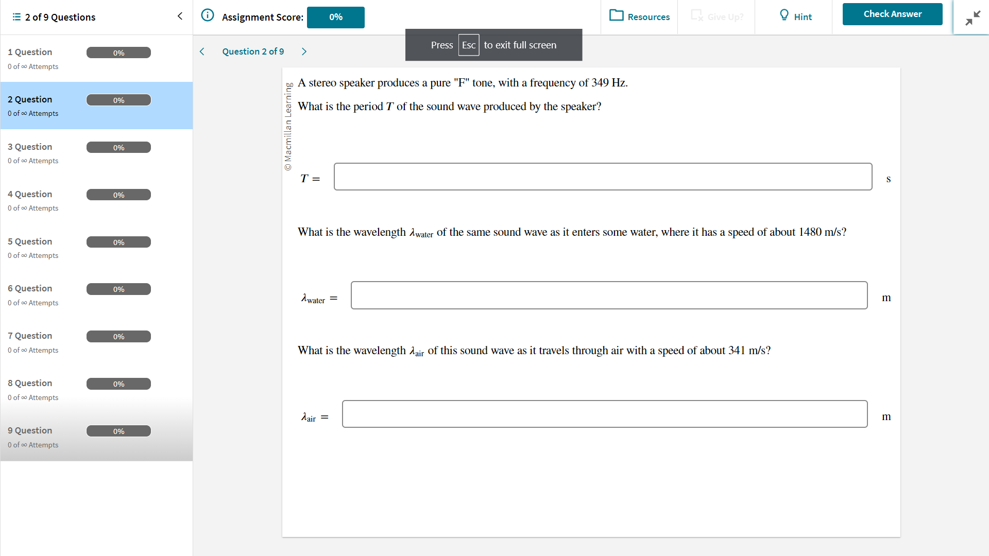The height and width of the screenshot is (556, 989).
Task: Go to the previous question using the arrow
Action: (x=202, y=51)
